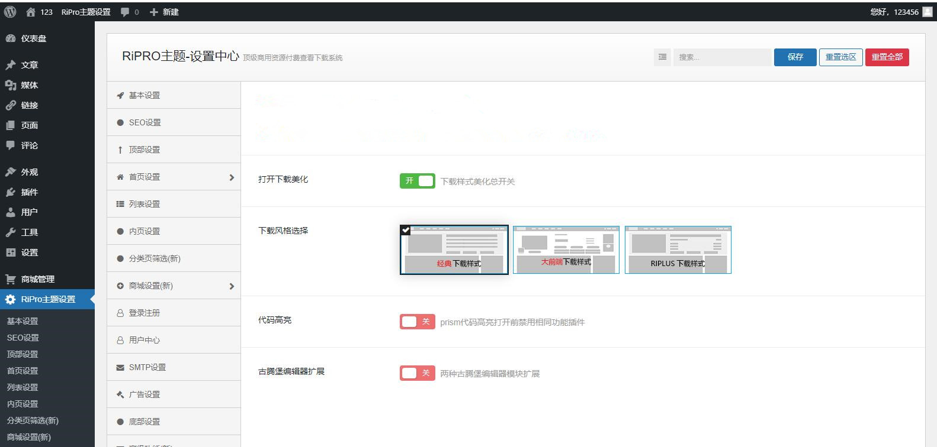Viewport: 937px width, 447px height.
Task: Click the RiPro主题设置 gear icon
Action: [x=11, y=299]
